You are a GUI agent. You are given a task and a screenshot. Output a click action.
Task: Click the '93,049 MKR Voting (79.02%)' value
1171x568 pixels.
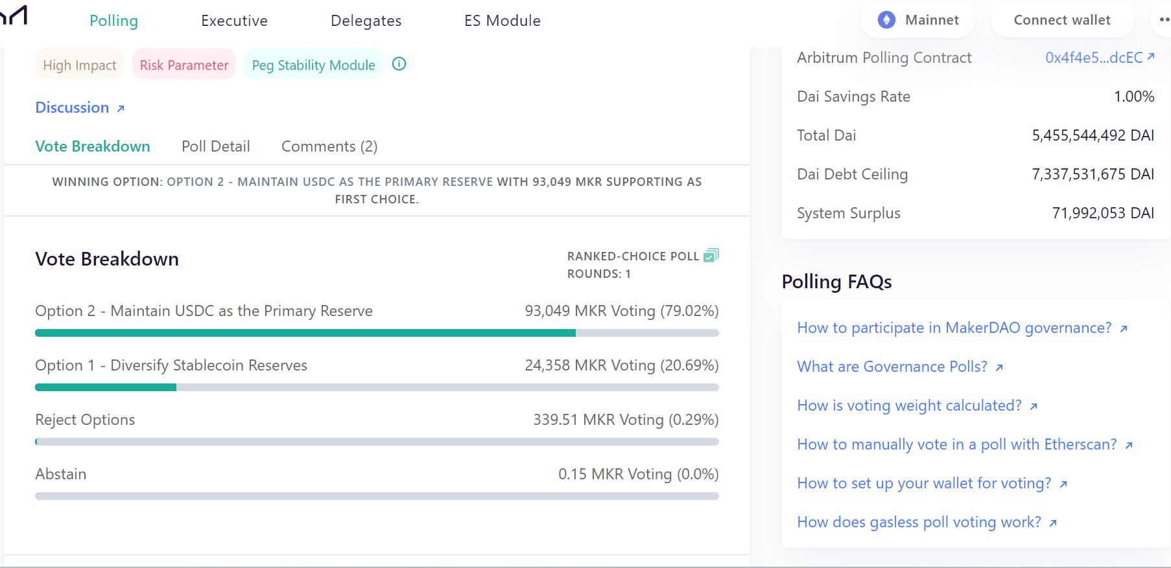622,311
